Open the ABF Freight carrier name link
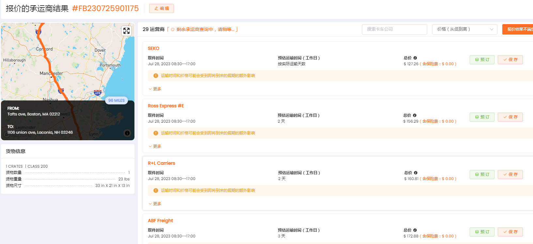This screenshot has height=244, width=533. [160, 221]
